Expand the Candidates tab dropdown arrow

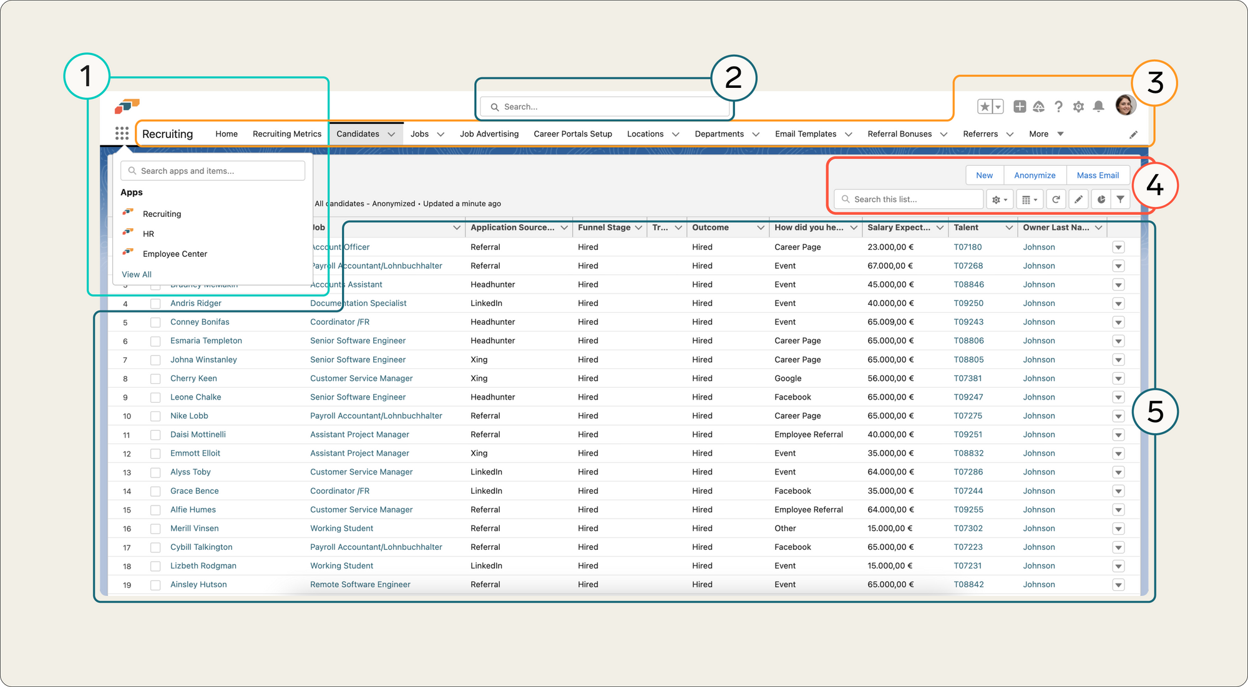click(x=392, y=133)
